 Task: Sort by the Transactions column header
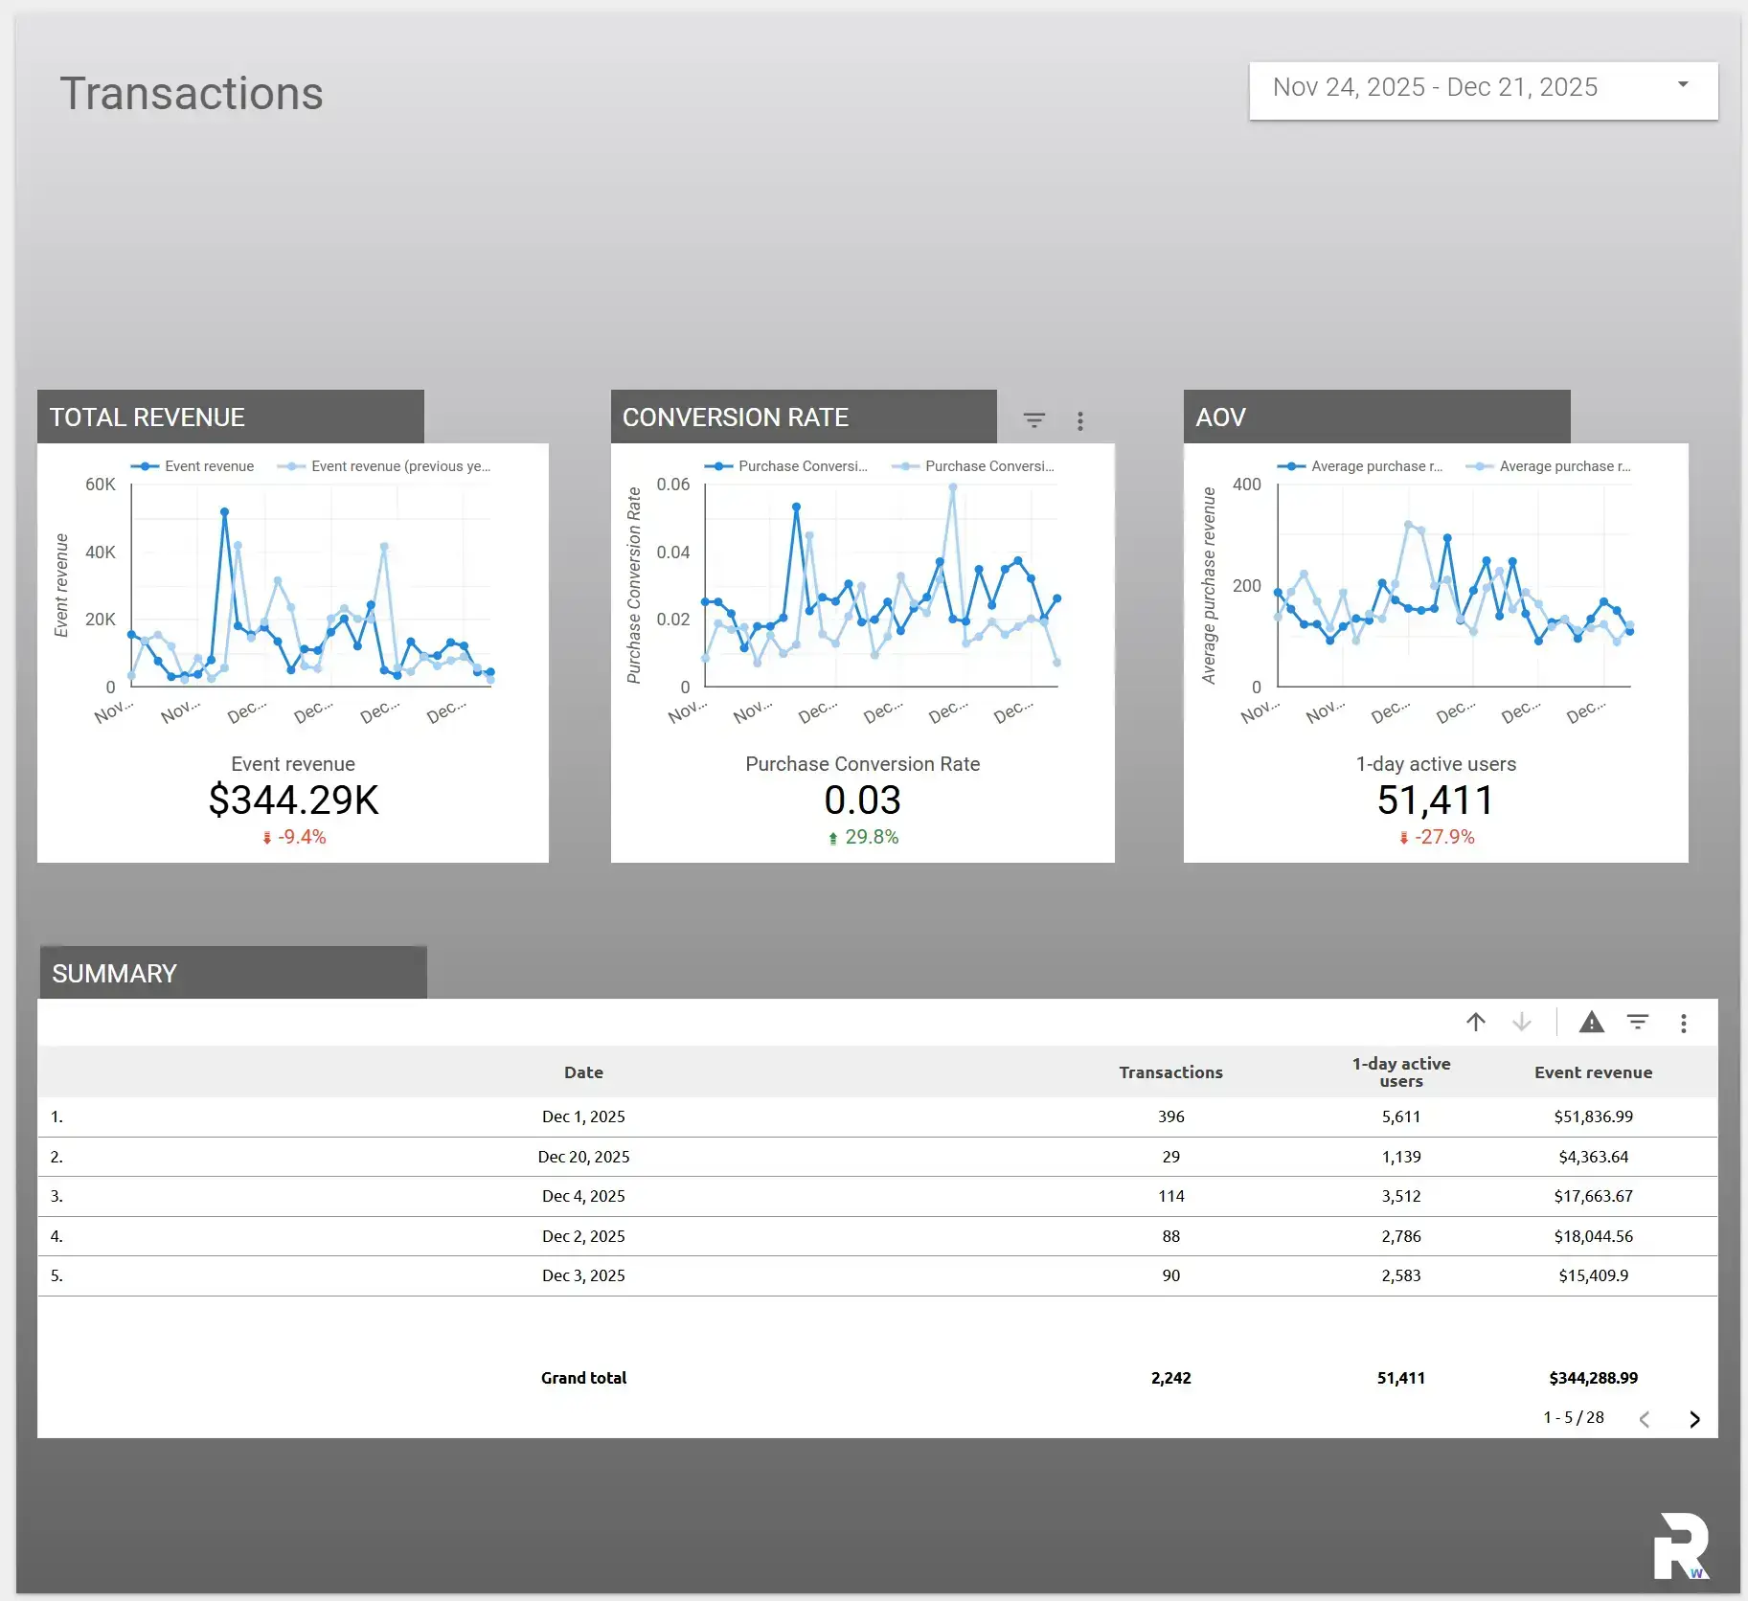click(1170, 1071)
